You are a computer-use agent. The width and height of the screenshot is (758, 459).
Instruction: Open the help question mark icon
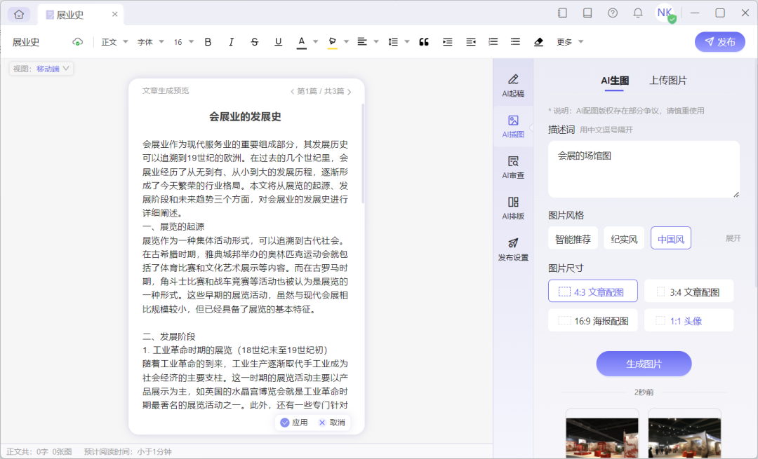click(613, 13)
